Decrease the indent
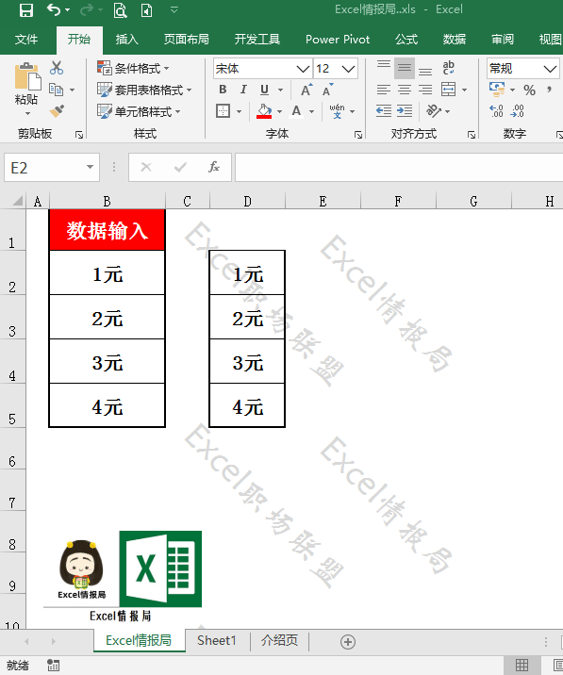 pyautogui.click(x=384, y=111)
